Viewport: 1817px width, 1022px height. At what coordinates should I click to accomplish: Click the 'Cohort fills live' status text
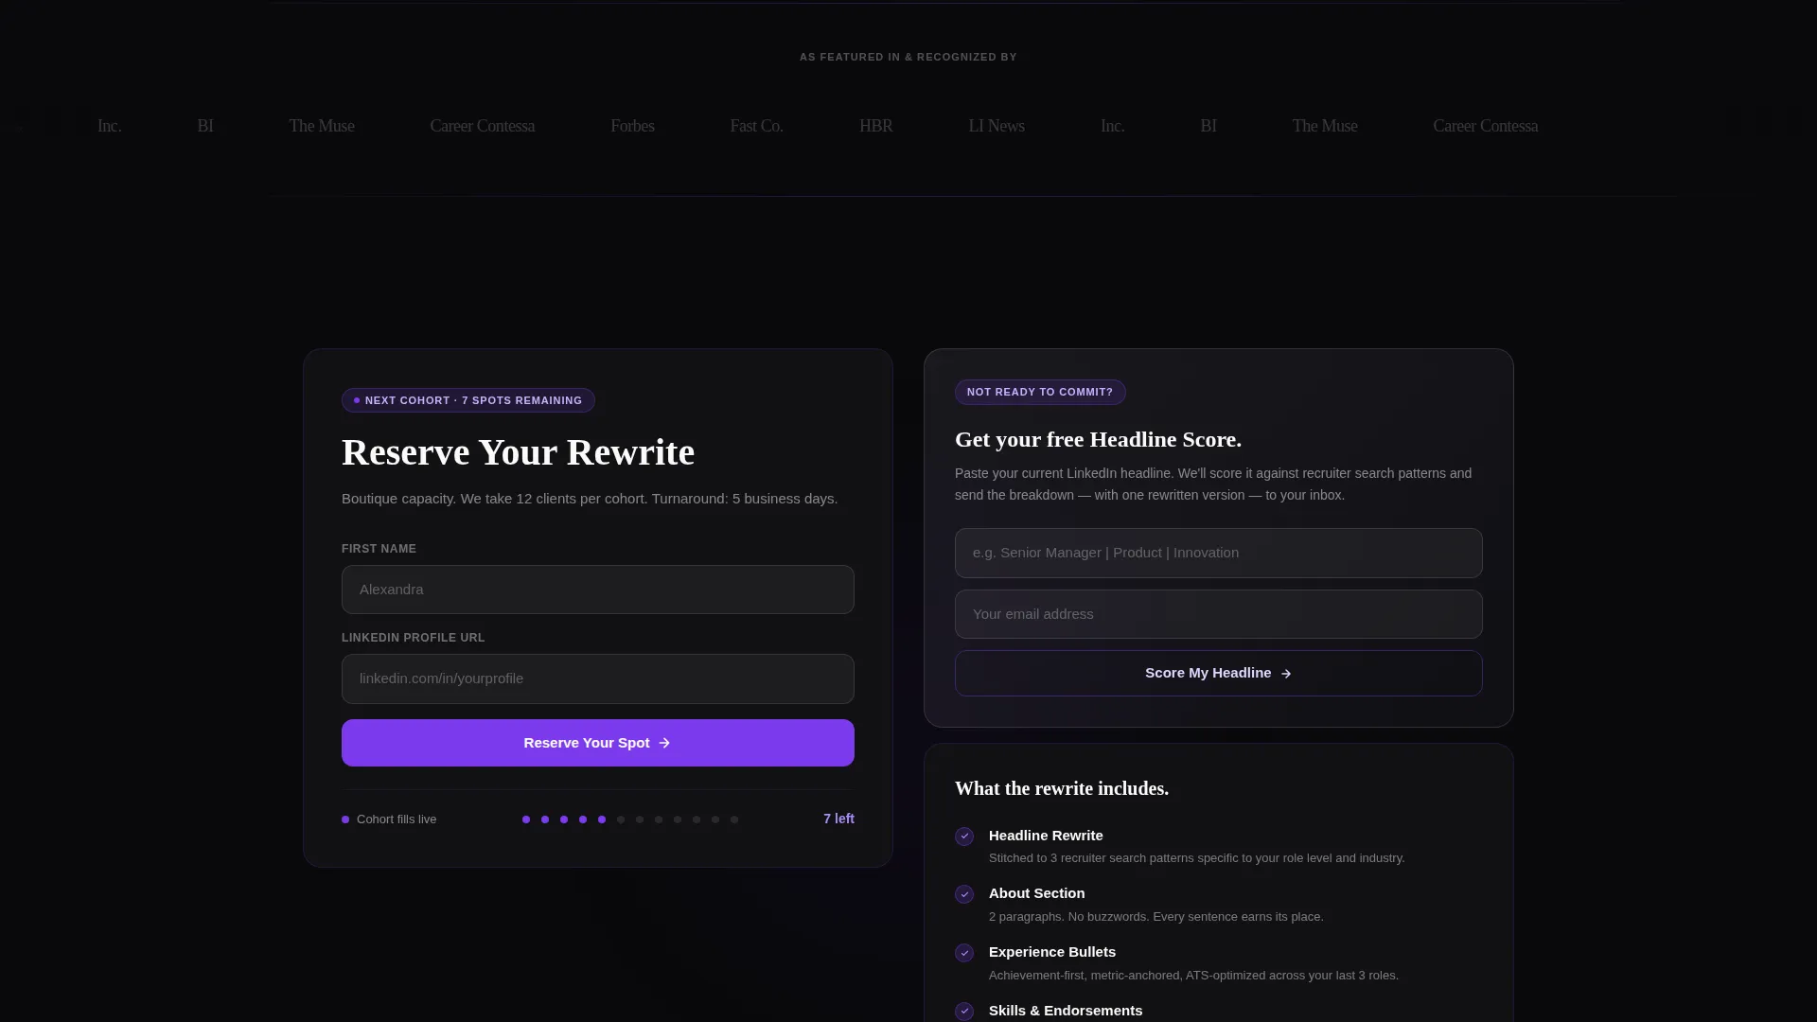coord(397,819)
